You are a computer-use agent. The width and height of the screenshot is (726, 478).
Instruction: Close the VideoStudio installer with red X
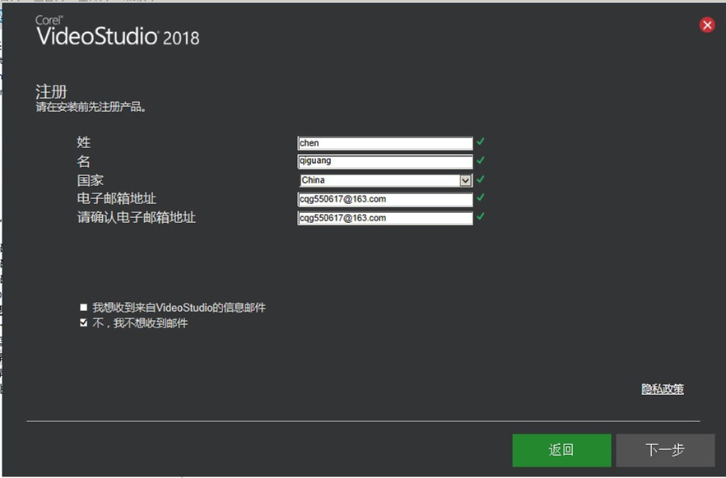coord(706,25)
